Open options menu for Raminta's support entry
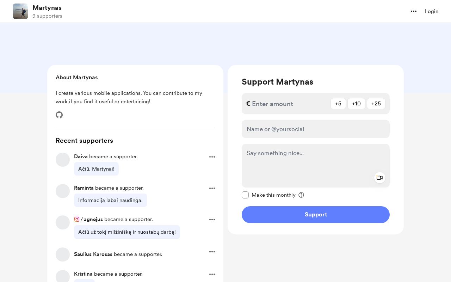This screenshot has height=282, width=451. [x=212, y=188]
